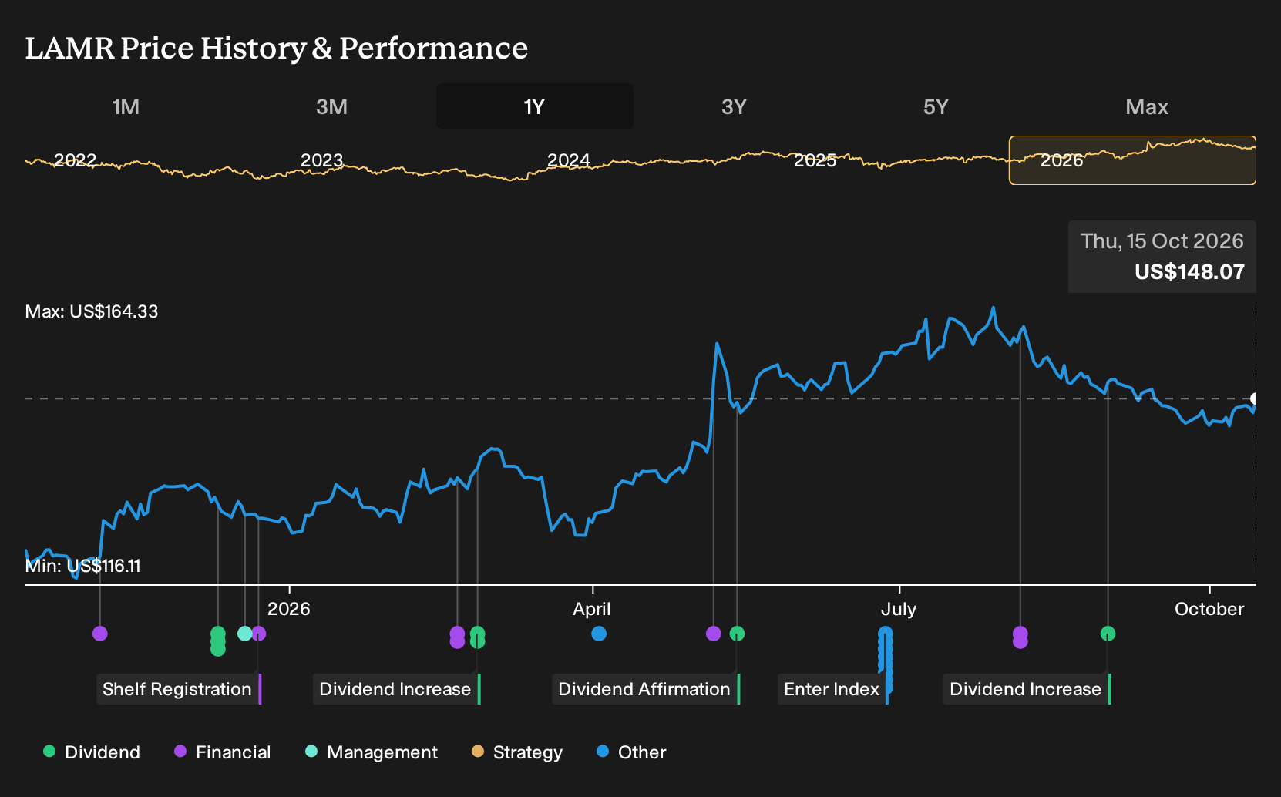Viewport: 1281px width, 797px height.
Task: Click the highlighted 2026 range in overview chart
Action: (x=1132, y=160)
